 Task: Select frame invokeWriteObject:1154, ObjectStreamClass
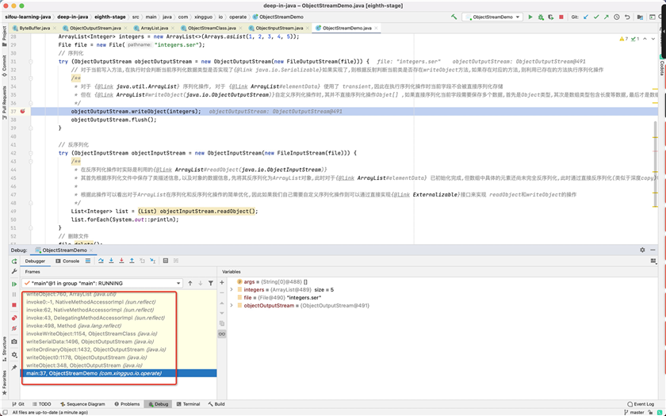tap(119, 334)
